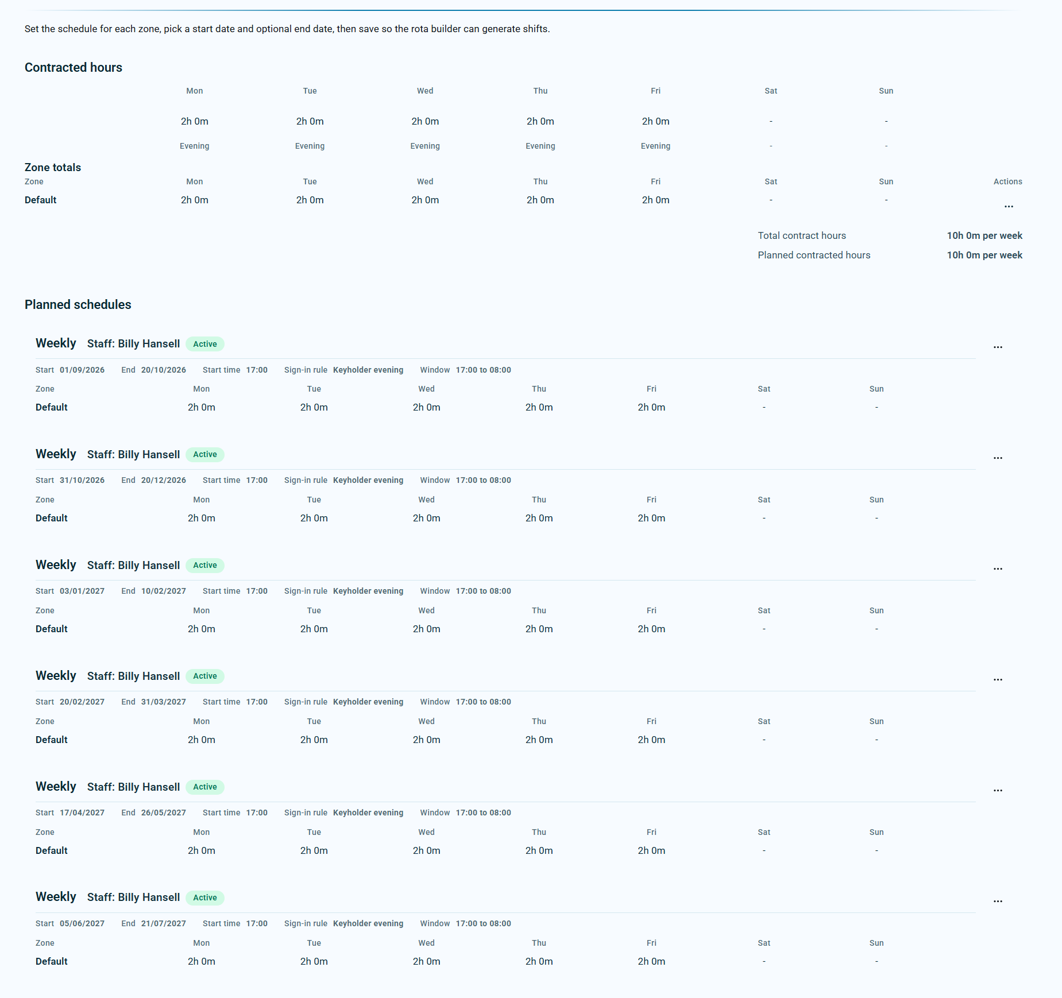
Task: Open options menu for schedule starting 17/04/2027
Action: [998, 790]
